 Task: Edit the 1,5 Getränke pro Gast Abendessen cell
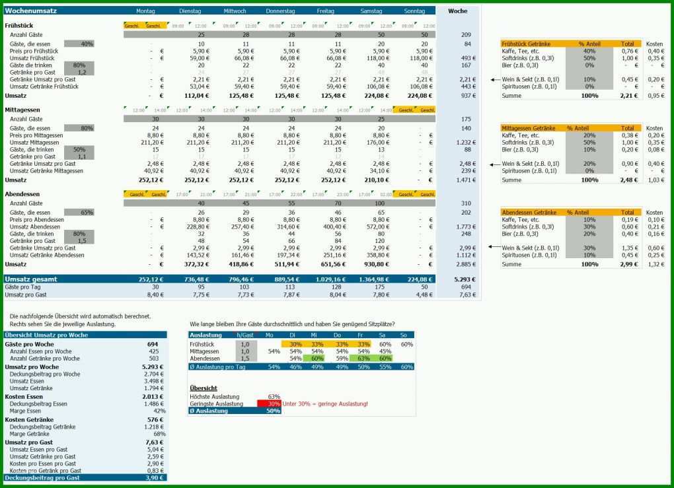[x=79, y=240]
